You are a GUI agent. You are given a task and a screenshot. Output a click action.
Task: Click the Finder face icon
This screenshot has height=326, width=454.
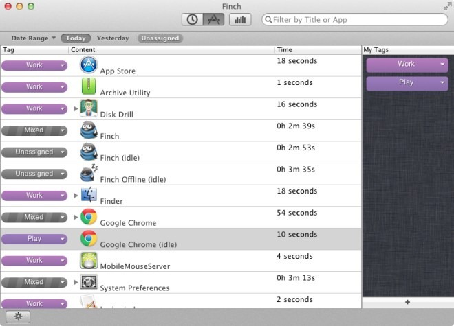[89, 195]
